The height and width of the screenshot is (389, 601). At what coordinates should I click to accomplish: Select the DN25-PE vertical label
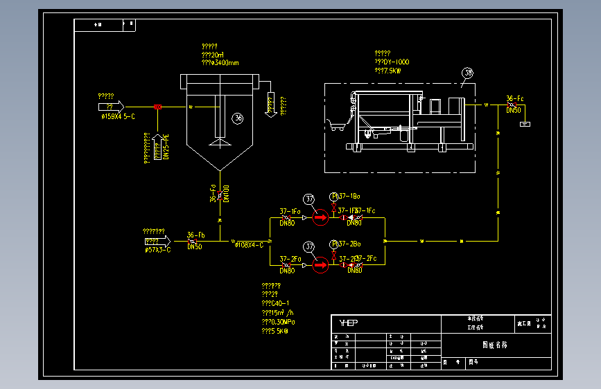(166, 147)
